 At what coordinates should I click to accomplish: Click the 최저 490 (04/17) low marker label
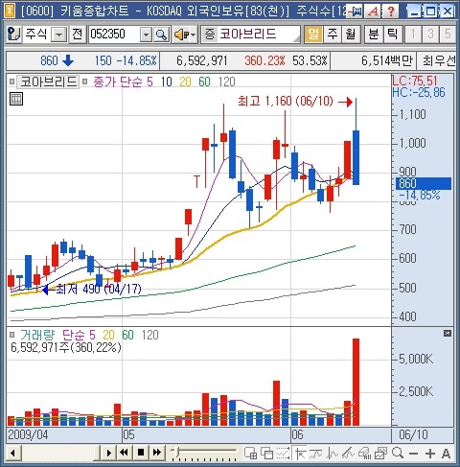[99, 289]
